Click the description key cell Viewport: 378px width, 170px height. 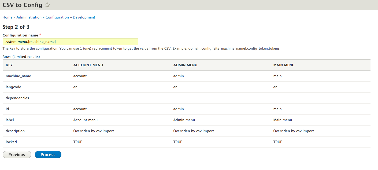(x=15, y=131)
